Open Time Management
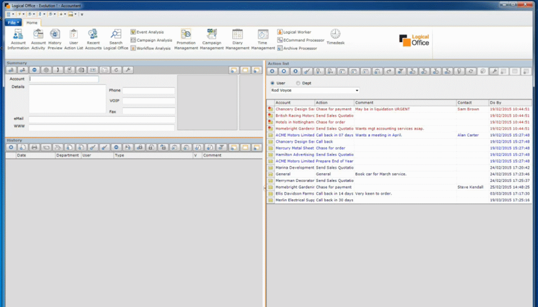This screenshot has height=307, width=538. pyautogui.click(x=263, y=39)
